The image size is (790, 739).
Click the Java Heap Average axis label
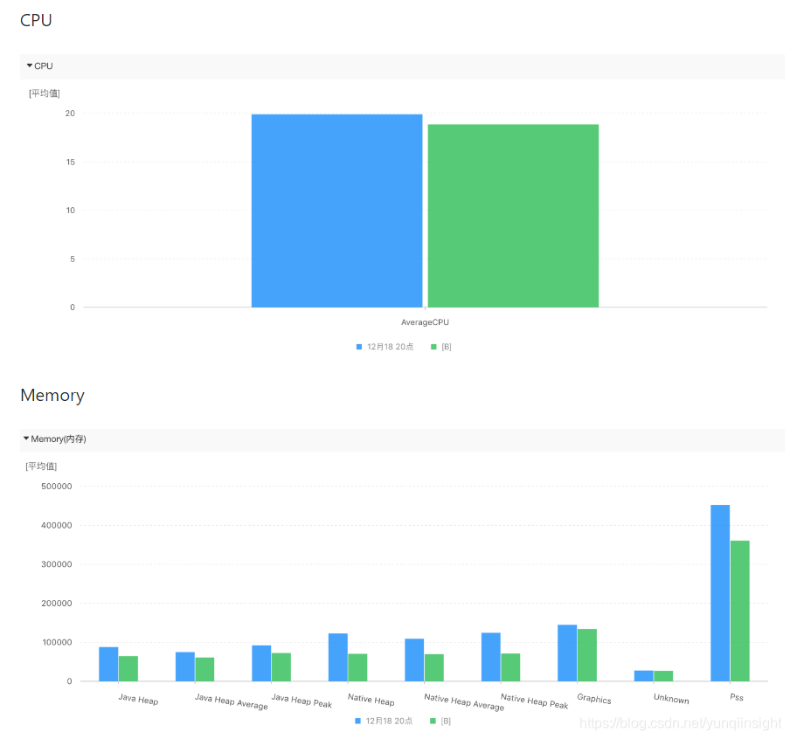click(232, 701)
